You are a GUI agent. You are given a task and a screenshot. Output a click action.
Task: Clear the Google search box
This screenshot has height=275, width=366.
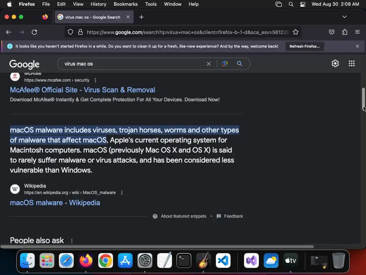(x=209, y=64)
